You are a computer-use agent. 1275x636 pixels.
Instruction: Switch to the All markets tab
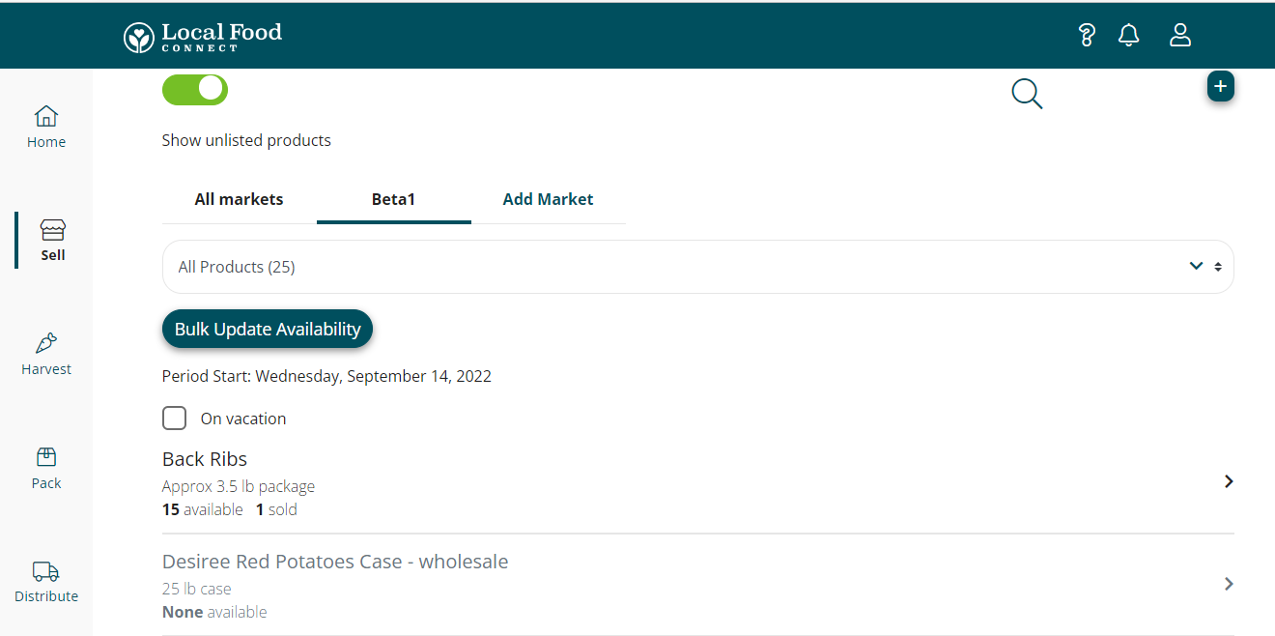point(239,199)
